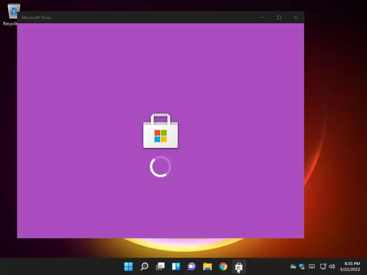This screenshot has width=367, height=275.
Task: Open taskbar Search magnifier
Action: point(144,266)
